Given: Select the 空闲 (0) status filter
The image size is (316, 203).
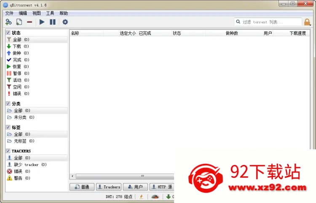Looking at the screenshot, I should (x=37, y=87).
